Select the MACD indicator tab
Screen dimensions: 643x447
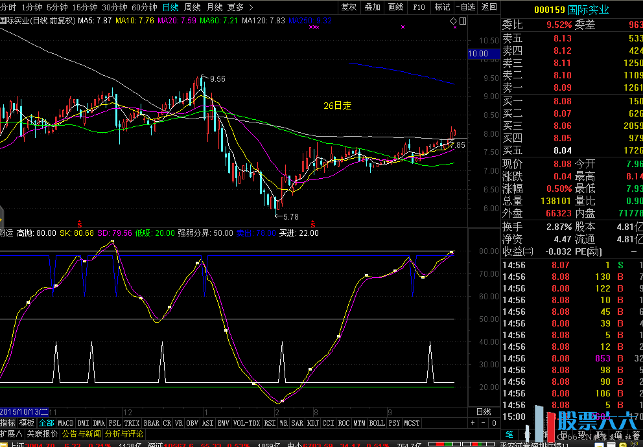(x=65, y=423)
